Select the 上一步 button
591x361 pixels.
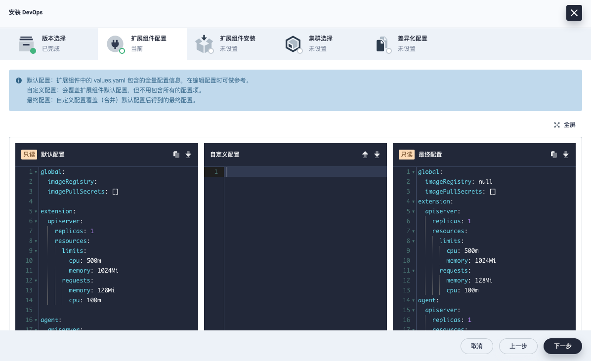click(518, 346)
